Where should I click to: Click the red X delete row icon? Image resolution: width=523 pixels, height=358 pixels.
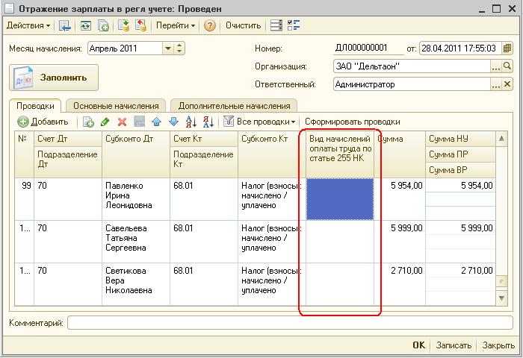(x=122, y=122)
